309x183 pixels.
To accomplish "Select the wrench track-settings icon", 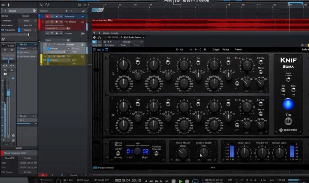I will [x=41, y=5].
